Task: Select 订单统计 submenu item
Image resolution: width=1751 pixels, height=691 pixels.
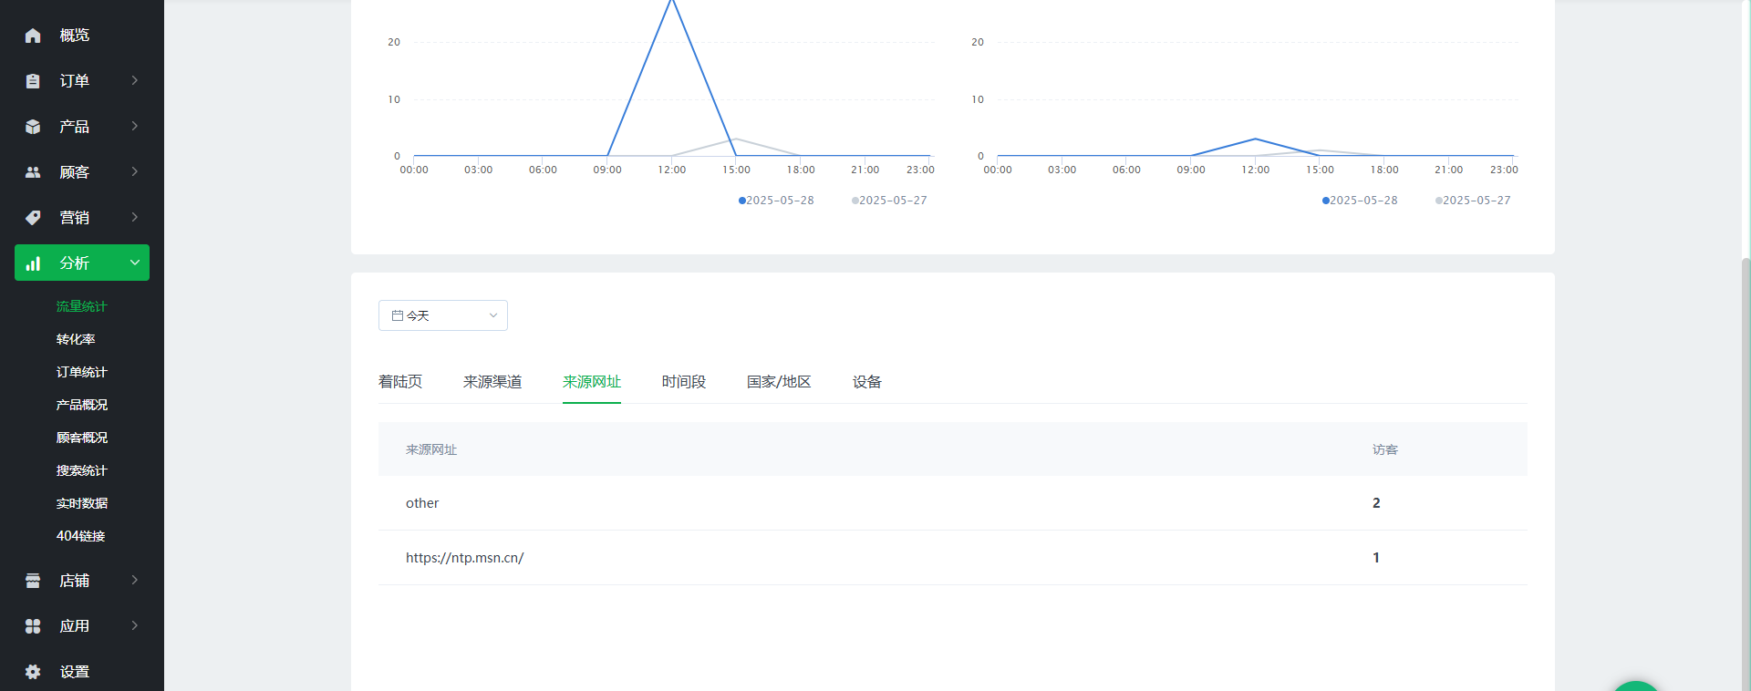Action: coord(81,372)
